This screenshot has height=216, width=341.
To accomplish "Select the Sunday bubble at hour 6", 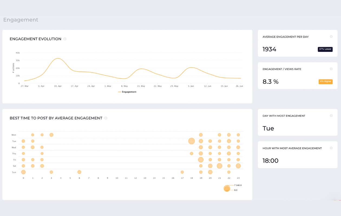I will coord(79,172).
